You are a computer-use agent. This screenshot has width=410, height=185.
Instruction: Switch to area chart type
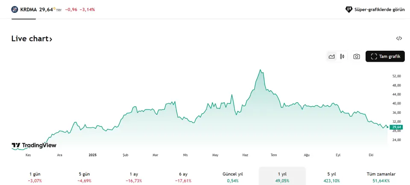(331, 56)
